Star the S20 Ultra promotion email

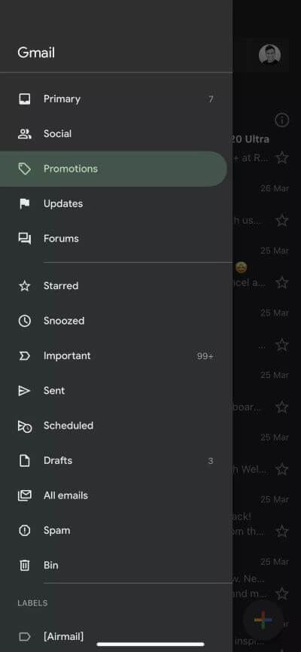click(282, 157)
